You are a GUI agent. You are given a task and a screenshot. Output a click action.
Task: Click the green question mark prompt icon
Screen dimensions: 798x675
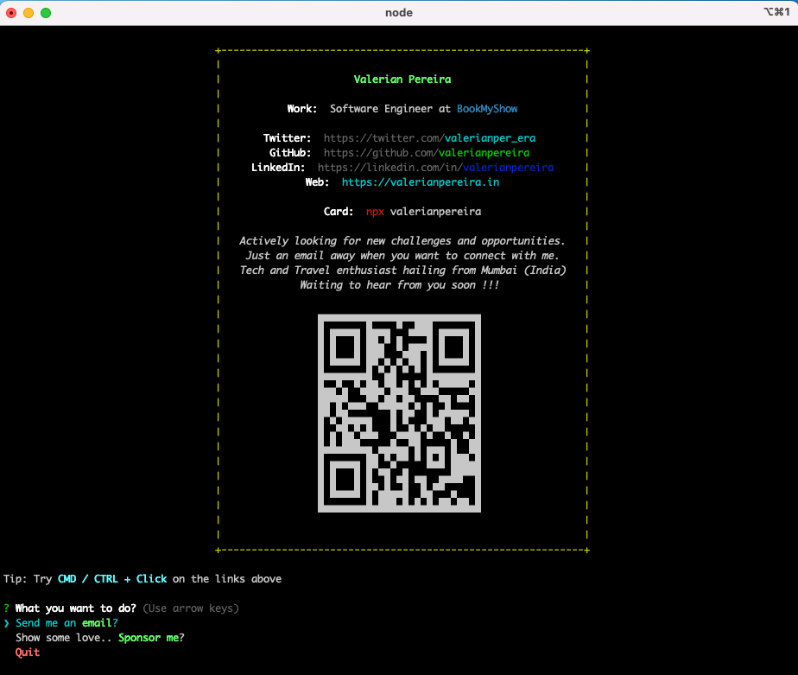[x=6, y=608]
